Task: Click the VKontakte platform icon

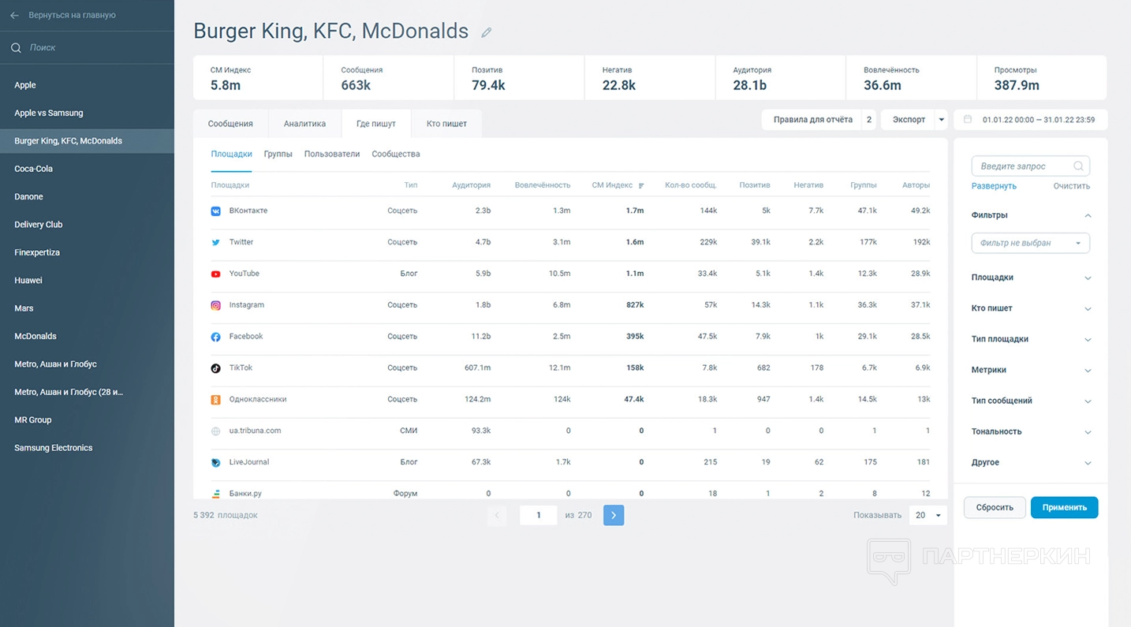Action: [x=215, y=211]
